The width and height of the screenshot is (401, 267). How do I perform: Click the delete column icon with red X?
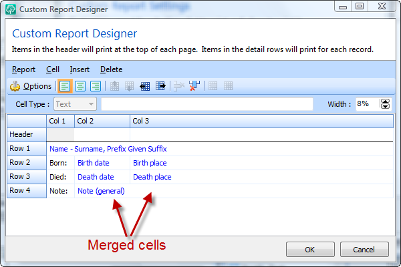click(194, 86)
